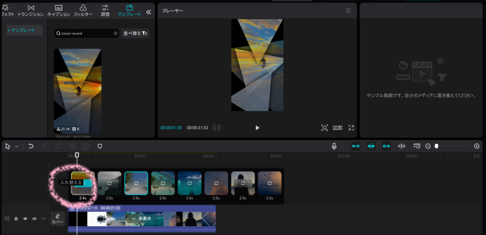Open the aspect ratio (比率) button

[x=337, y=128]
